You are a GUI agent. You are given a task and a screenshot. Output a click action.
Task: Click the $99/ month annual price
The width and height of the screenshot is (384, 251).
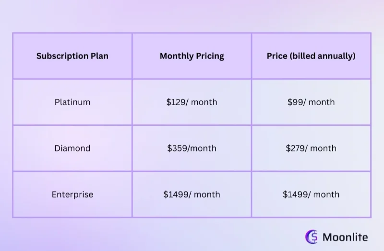coord(311,102)
